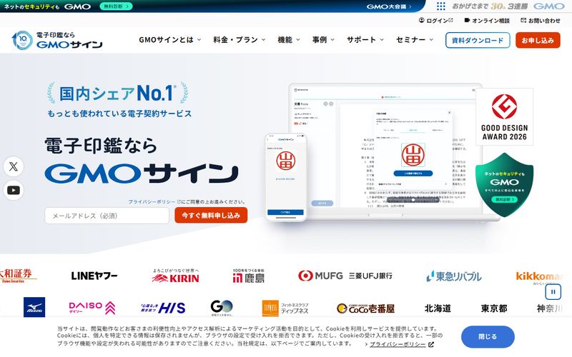Click the LINEヤフー logo

click(94, 276)
